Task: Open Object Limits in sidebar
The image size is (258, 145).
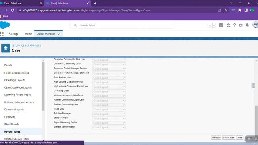Action: click(x=12, y=124)
